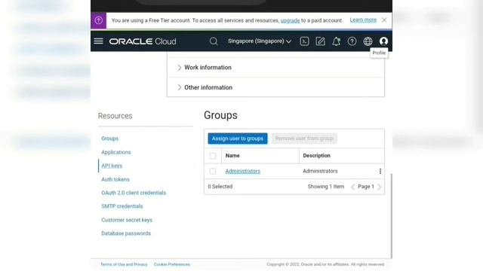Launch the Cloud Shell developer tools icon
483x271 pixels.
click(304, 41)
